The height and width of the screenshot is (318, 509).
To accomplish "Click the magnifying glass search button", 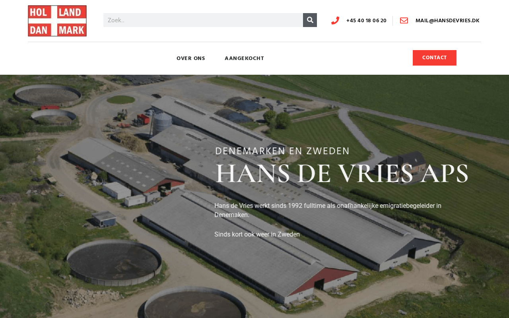I will (310, 20).
